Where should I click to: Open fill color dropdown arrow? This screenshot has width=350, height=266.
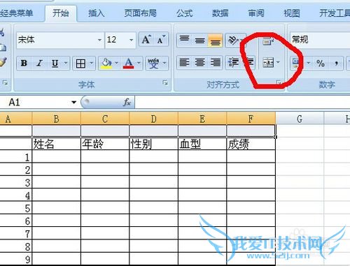[x=116, y=63]
